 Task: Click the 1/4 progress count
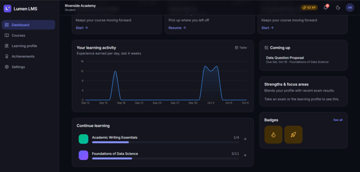pos(236,137)
